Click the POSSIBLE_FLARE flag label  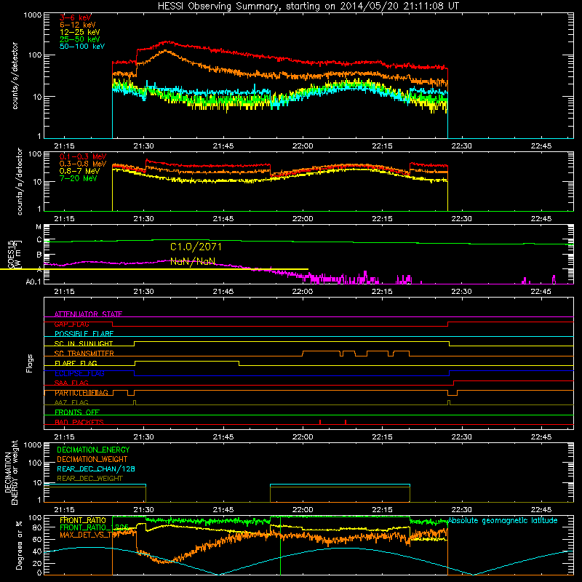[x=84, y=334]
